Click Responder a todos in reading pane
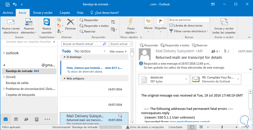The image size is (253, 130). 175,45
